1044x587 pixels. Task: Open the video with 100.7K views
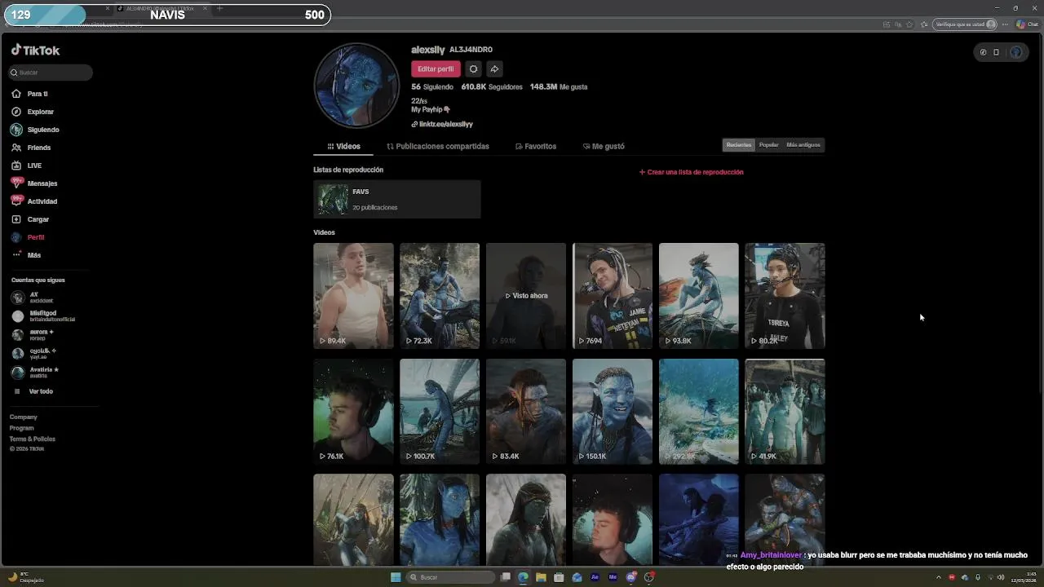440,412
